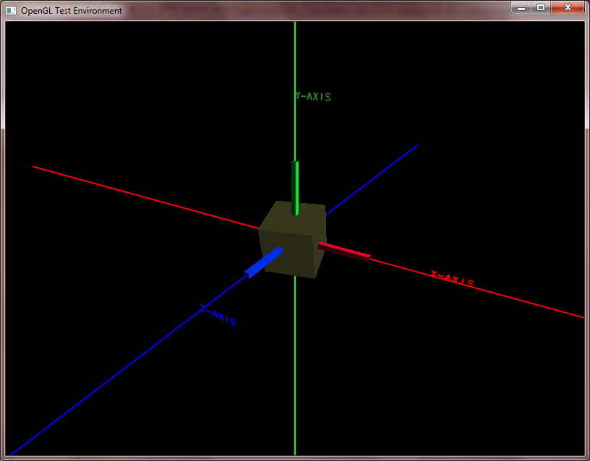Viewport: 590px width, 461px height.
Task: Click the green Y-AXIS label
Action: pos(312,96)
